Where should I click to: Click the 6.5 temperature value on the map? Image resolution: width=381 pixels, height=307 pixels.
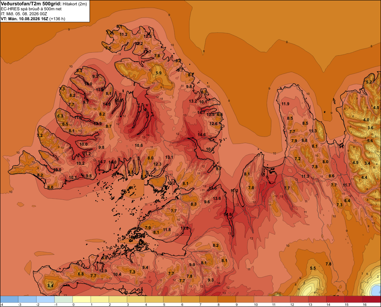66,124
